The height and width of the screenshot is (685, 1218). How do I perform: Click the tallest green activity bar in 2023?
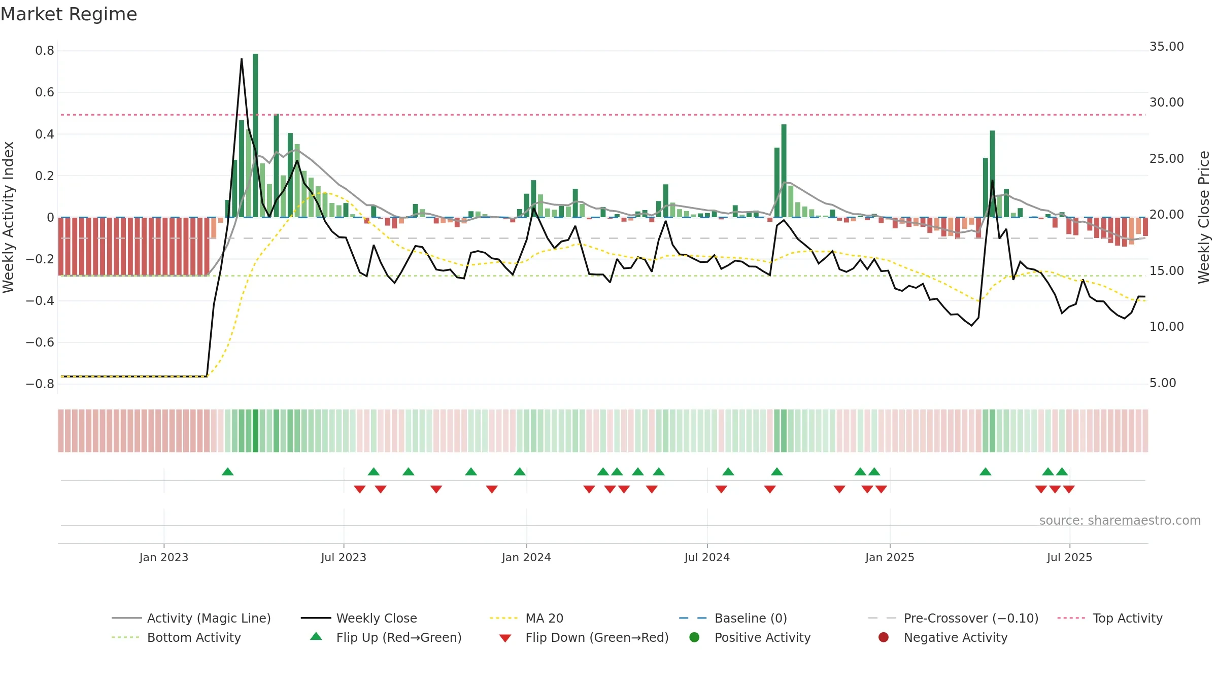[255, 135]
